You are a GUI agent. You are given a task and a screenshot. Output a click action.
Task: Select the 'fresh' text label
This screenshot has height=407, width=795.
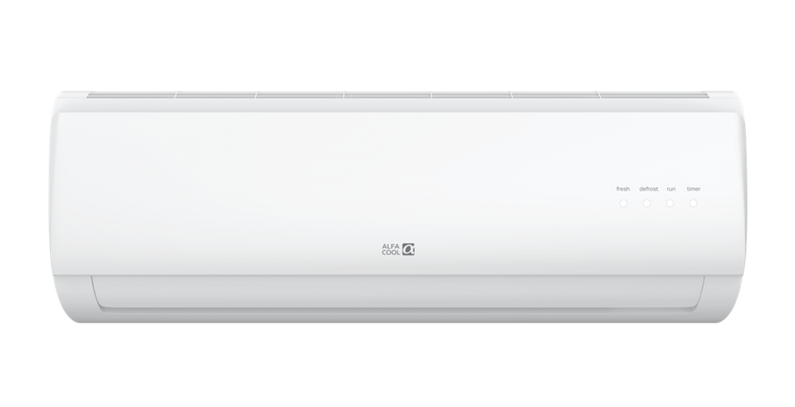click(x=623, y=189)
